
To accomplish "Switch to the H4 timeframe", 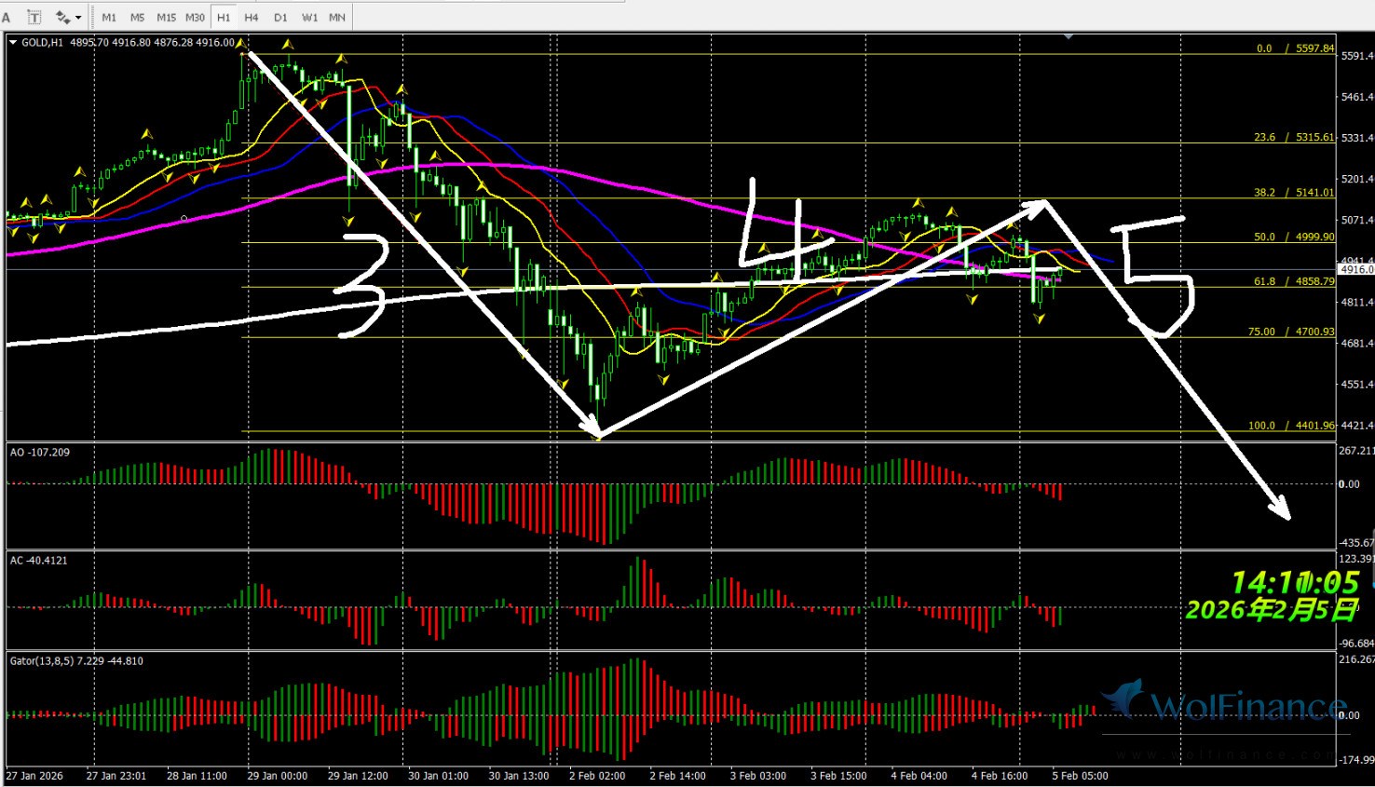I will [252, 18].
